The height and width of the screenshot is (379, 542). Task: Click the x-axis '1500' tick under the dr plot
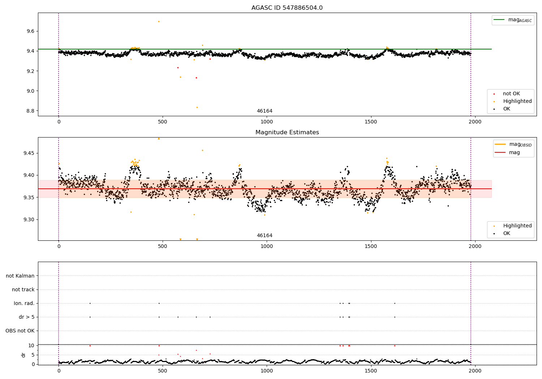click(x=371, y=371)
